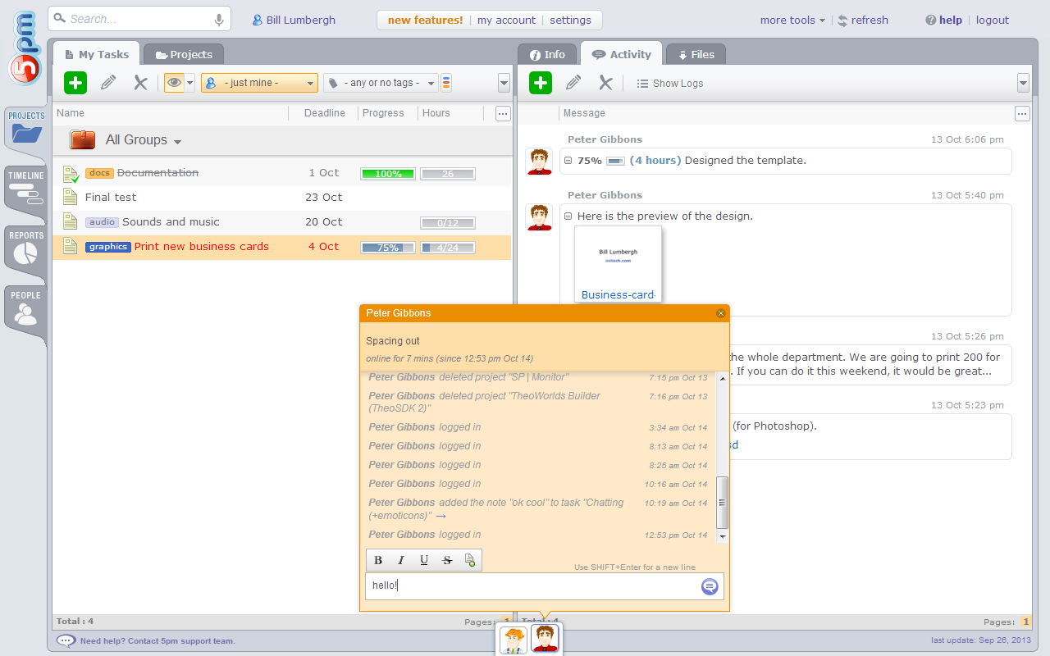Click the green add task button
This screenshot has width=1050, height=656.
click(75, 83)
